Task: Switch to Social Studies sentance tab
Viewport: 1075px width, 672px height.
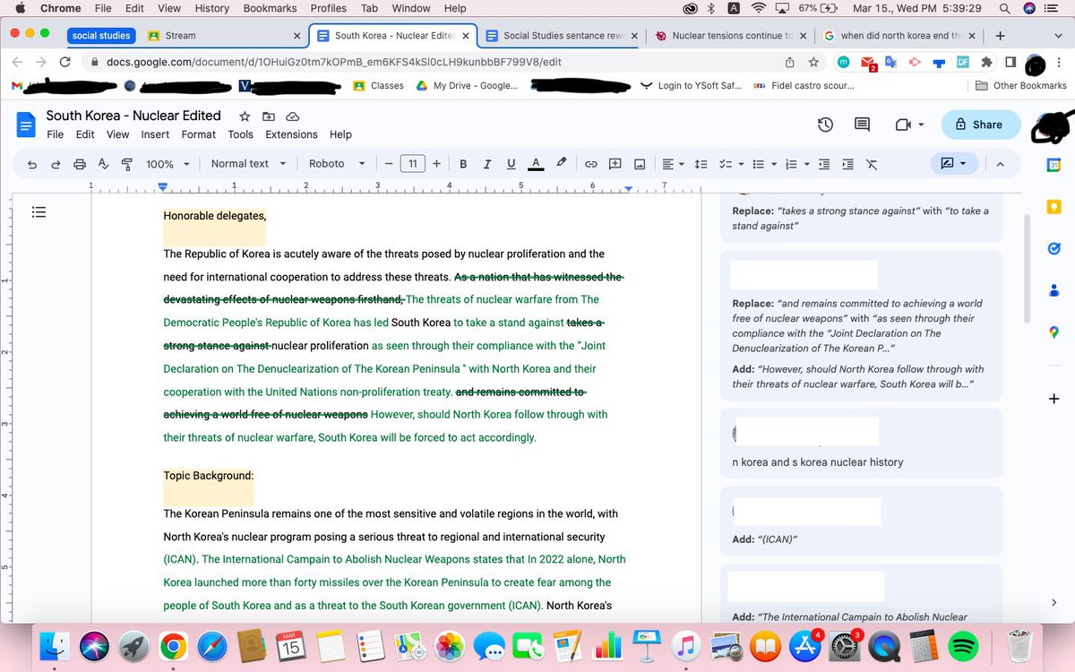Action: point(563,36)
